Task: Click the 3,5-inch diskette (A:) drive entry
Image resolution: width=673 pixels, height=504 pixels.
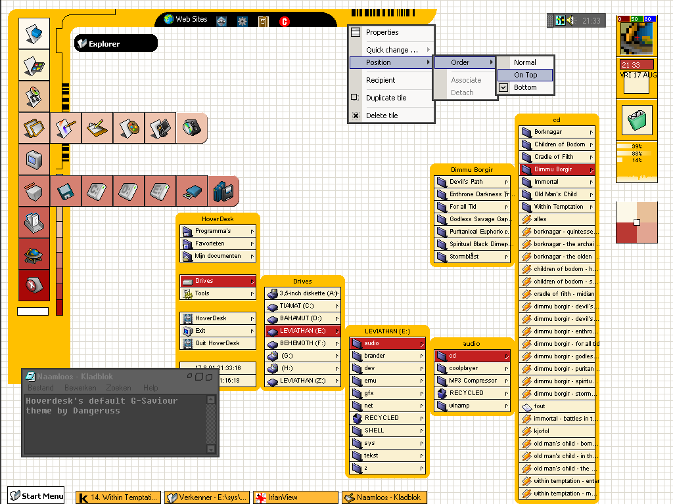Action: pos(302,293)
